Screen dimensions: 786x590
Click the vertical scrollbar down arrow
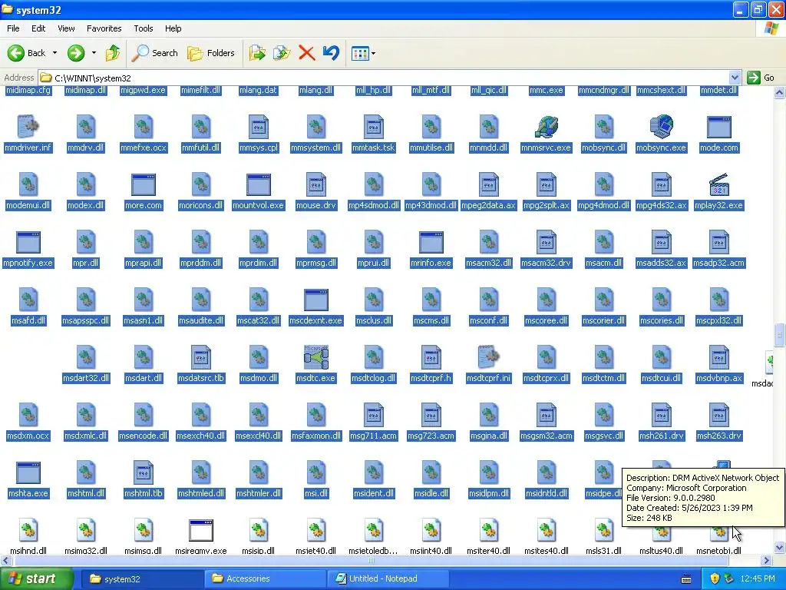(x=779, y=547)
